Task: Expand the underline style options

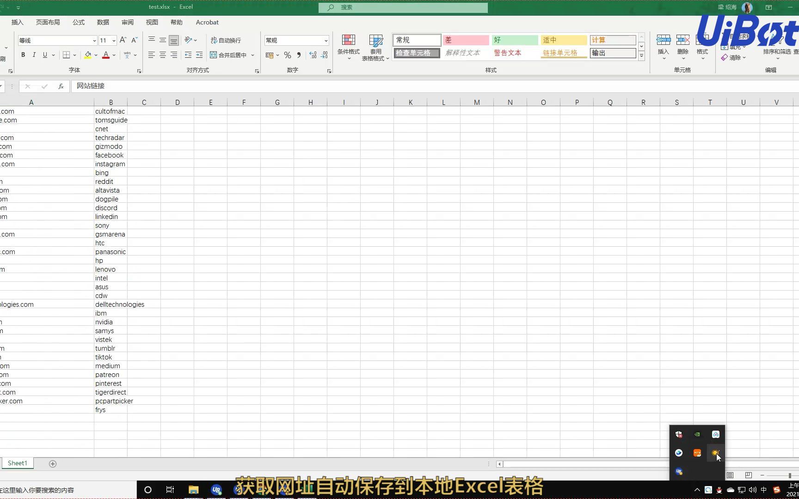Action: [54, 55]
